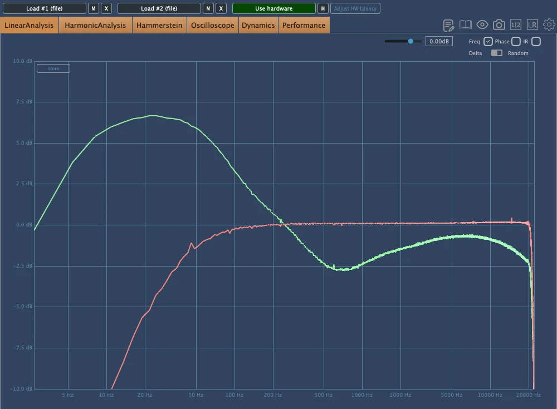
Task: Clear Load #2 with its X button
Action: (221, 8)
